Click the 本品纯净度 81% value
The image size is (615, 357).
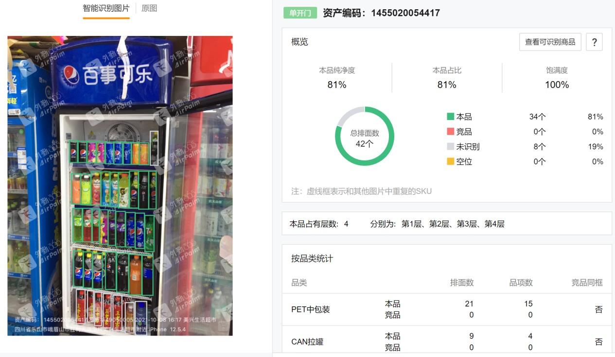point(337,85)
